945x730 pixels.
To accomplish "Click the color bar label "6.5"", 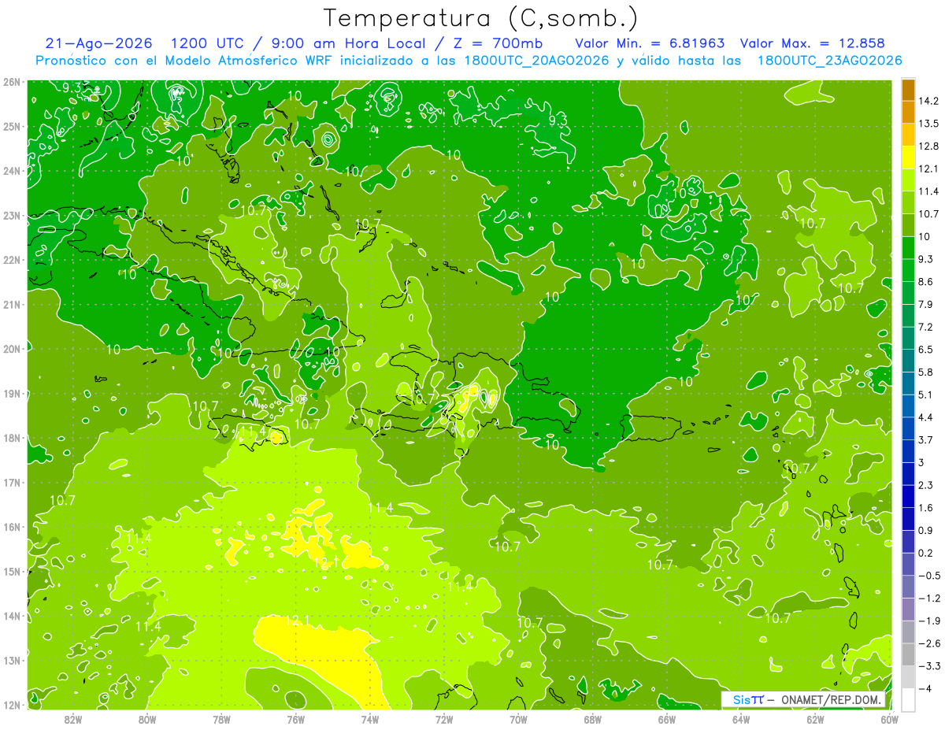I will tap(926, 350).
